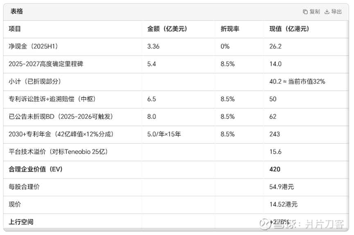Click the 表格 title label
This screenshot has width=354, height=235.
(x=17, y=11)
